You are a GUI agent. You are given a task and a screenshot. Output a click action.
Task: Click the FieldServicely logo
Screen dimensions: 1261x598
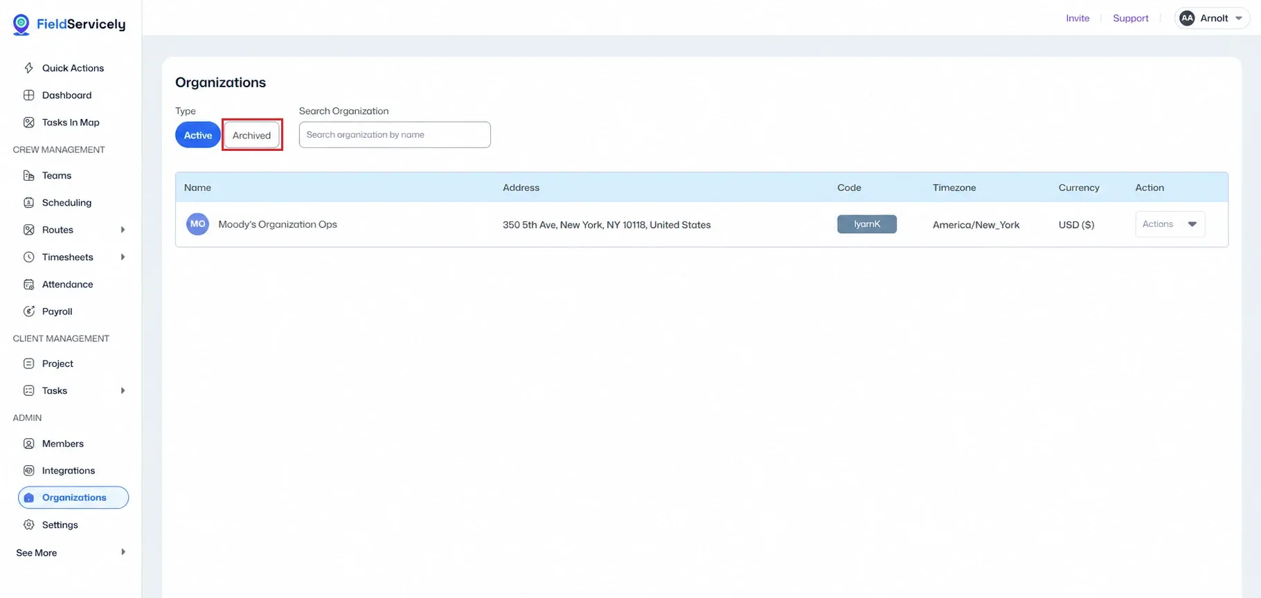click(69, 24)
